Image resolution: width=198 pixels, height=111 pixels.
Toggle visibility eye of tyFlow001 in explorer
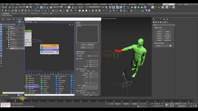(x=7, y=39)
